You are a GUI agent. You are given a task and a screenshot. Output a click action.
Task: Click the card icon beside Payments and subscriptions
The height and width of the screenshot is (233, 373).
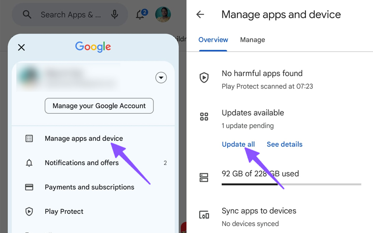(x=29, y=187)
